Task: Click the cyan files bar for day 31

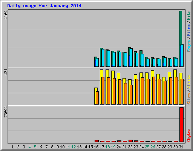Action: point(182,55)
